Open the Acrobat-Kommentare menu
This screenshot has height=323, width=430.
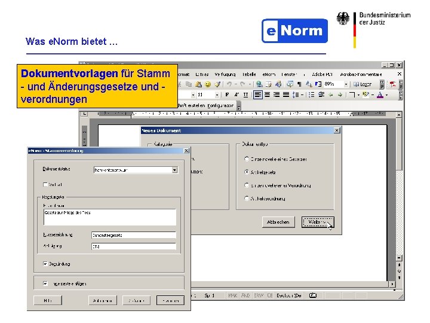(361, 74)
